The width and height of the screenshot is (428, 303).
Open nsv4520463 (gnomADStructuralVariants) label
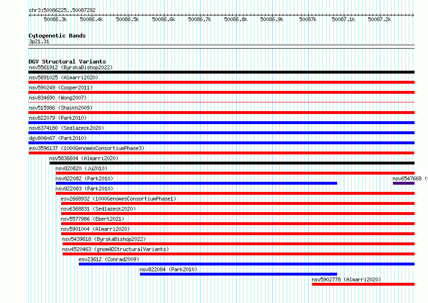click(x=116, y=249)
